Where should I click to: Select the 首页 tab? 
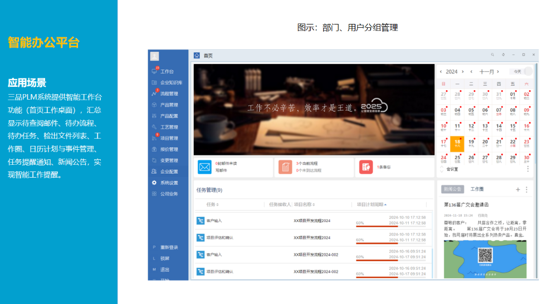click(208, 56)
